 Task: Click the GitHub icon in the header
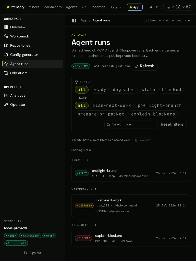(169, 7)
